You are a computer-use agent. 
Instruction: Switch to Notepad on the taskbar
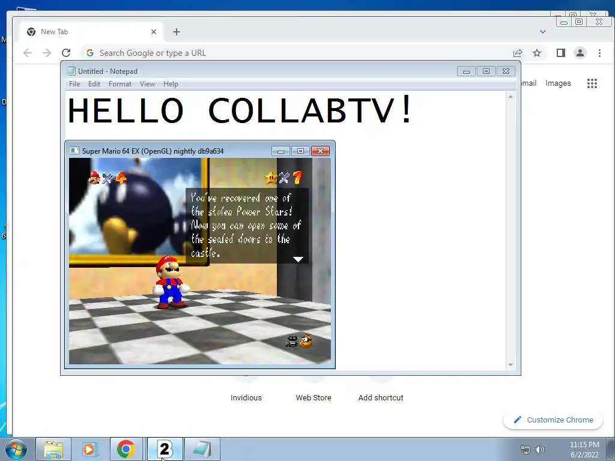coord(202,449)
